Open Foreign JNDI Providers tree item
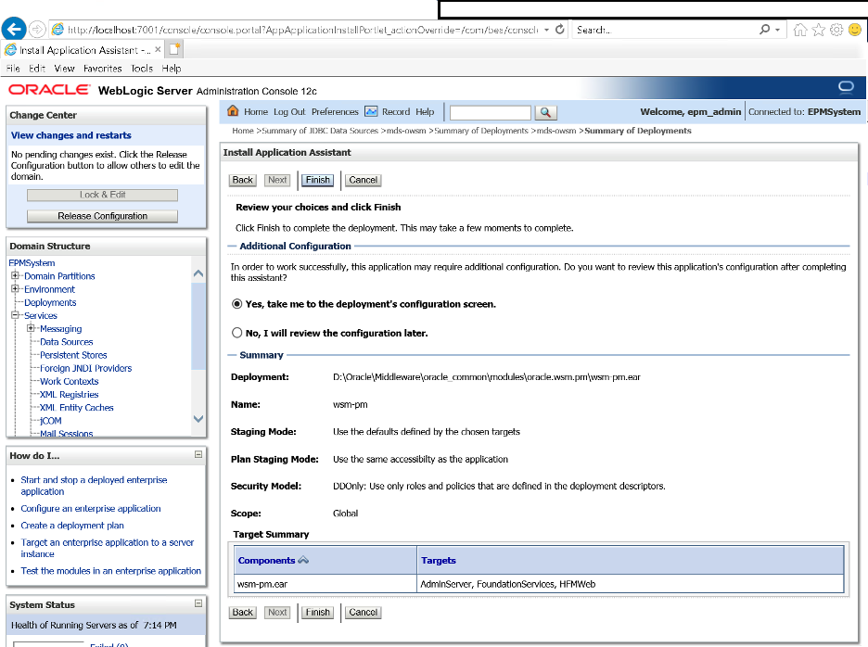This screenshot has width=868, height=647. point(86,368)
